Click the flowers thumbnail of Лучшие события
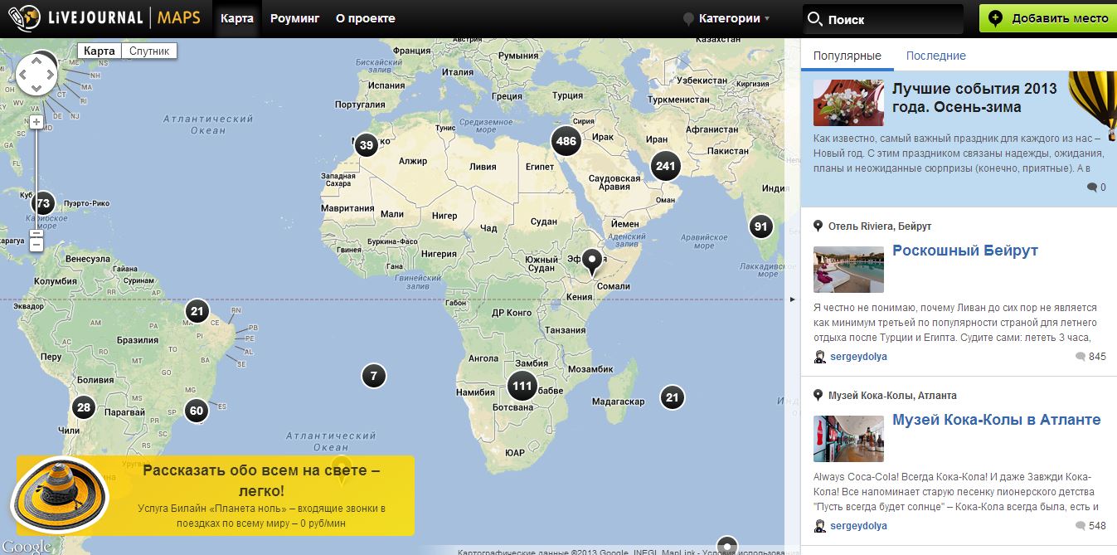 [848, 103]
